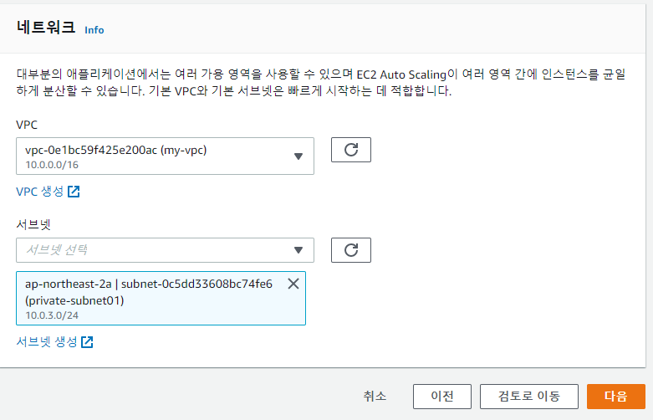Open the VPC selection dropdown

(165, 156)
